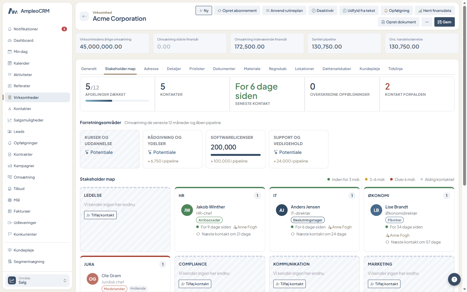Open the Ny dropdown button
This screenshot has width=467, height=292.
204,11
